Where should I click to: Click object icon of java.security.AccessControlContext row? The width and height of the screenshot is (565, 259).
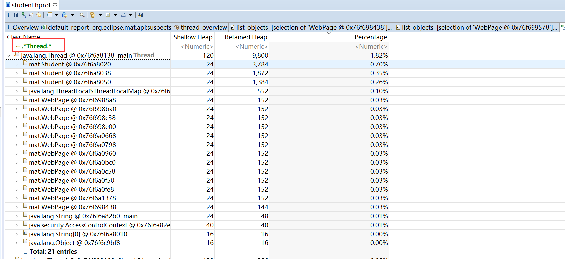tap(25, 224)
